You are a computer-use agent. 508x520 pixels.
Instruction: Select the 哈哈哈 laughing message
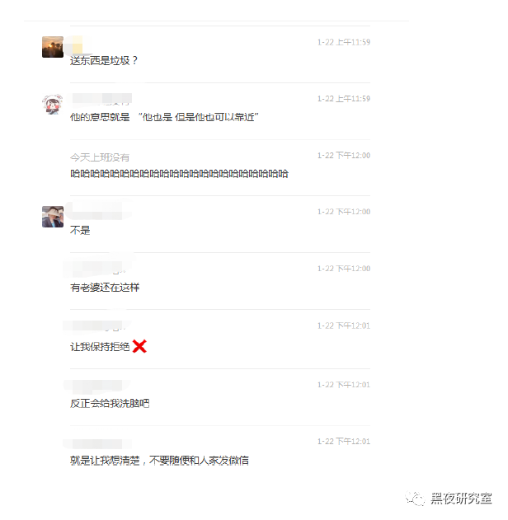pyautogui.click(x=179, y=173)
